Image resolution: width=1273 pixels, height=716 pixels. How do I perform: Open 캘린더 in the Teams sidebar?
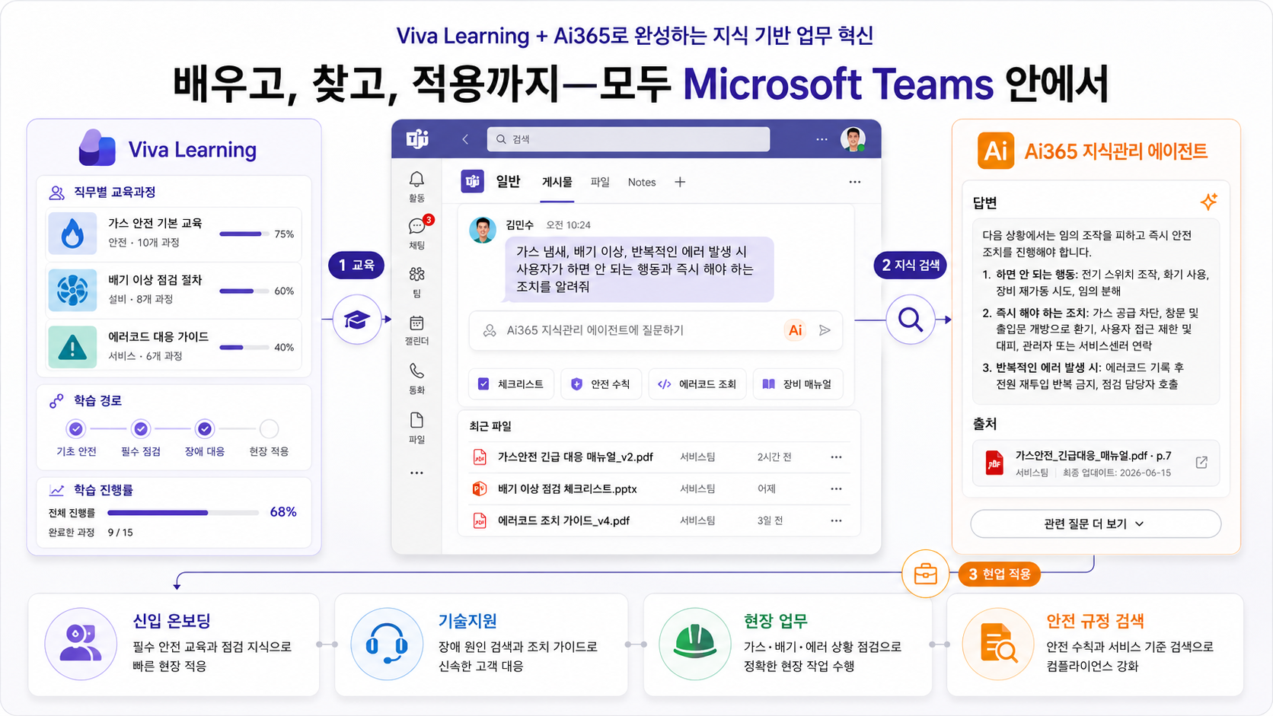point(416,330)
